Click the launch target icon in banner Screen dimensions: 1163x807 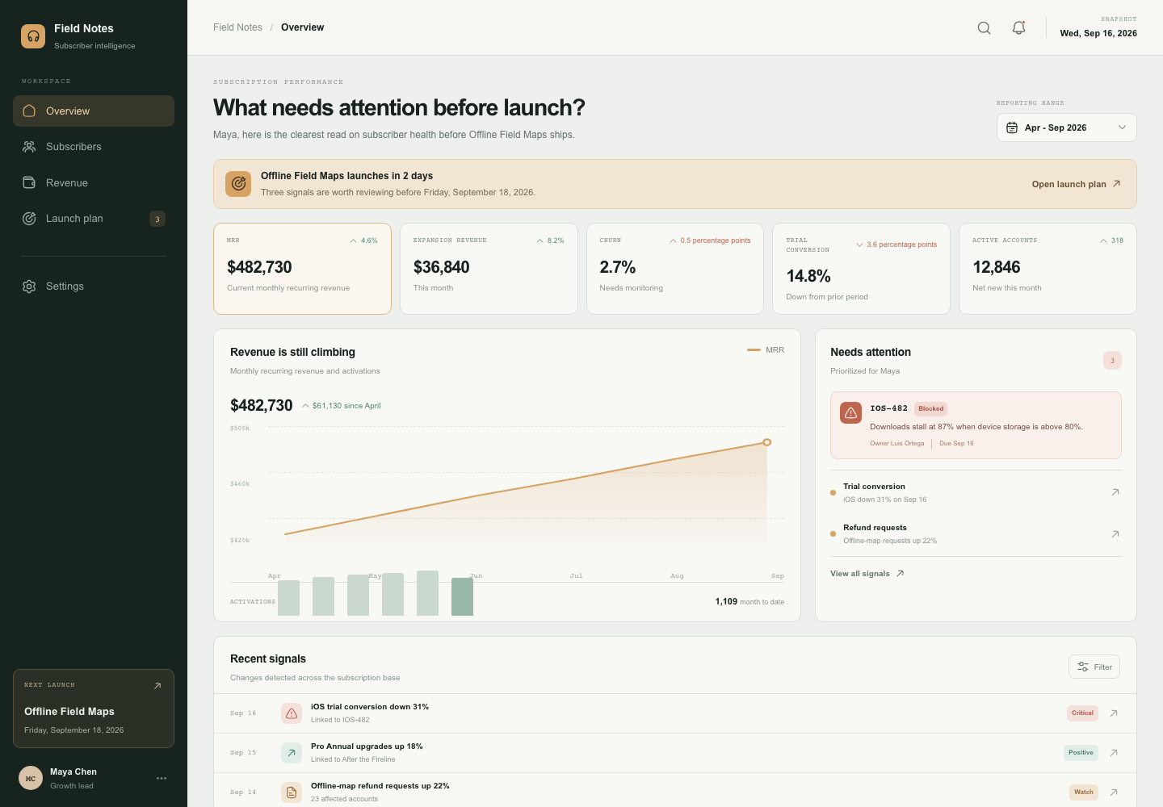click(238, 184)
